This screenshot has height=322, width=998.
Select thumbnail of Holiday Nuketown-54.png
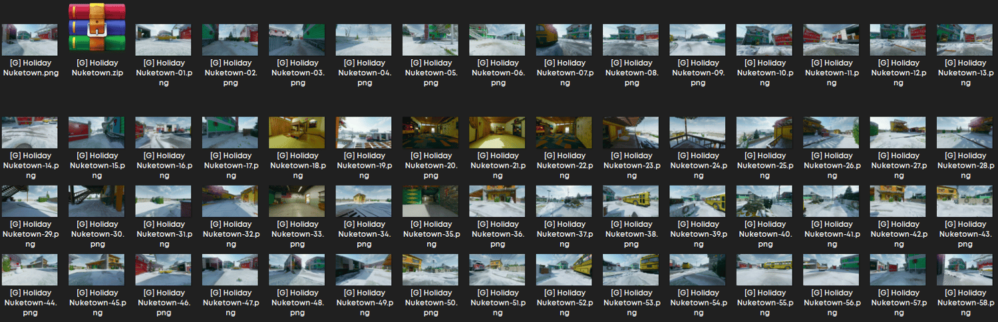click(697, 269)
